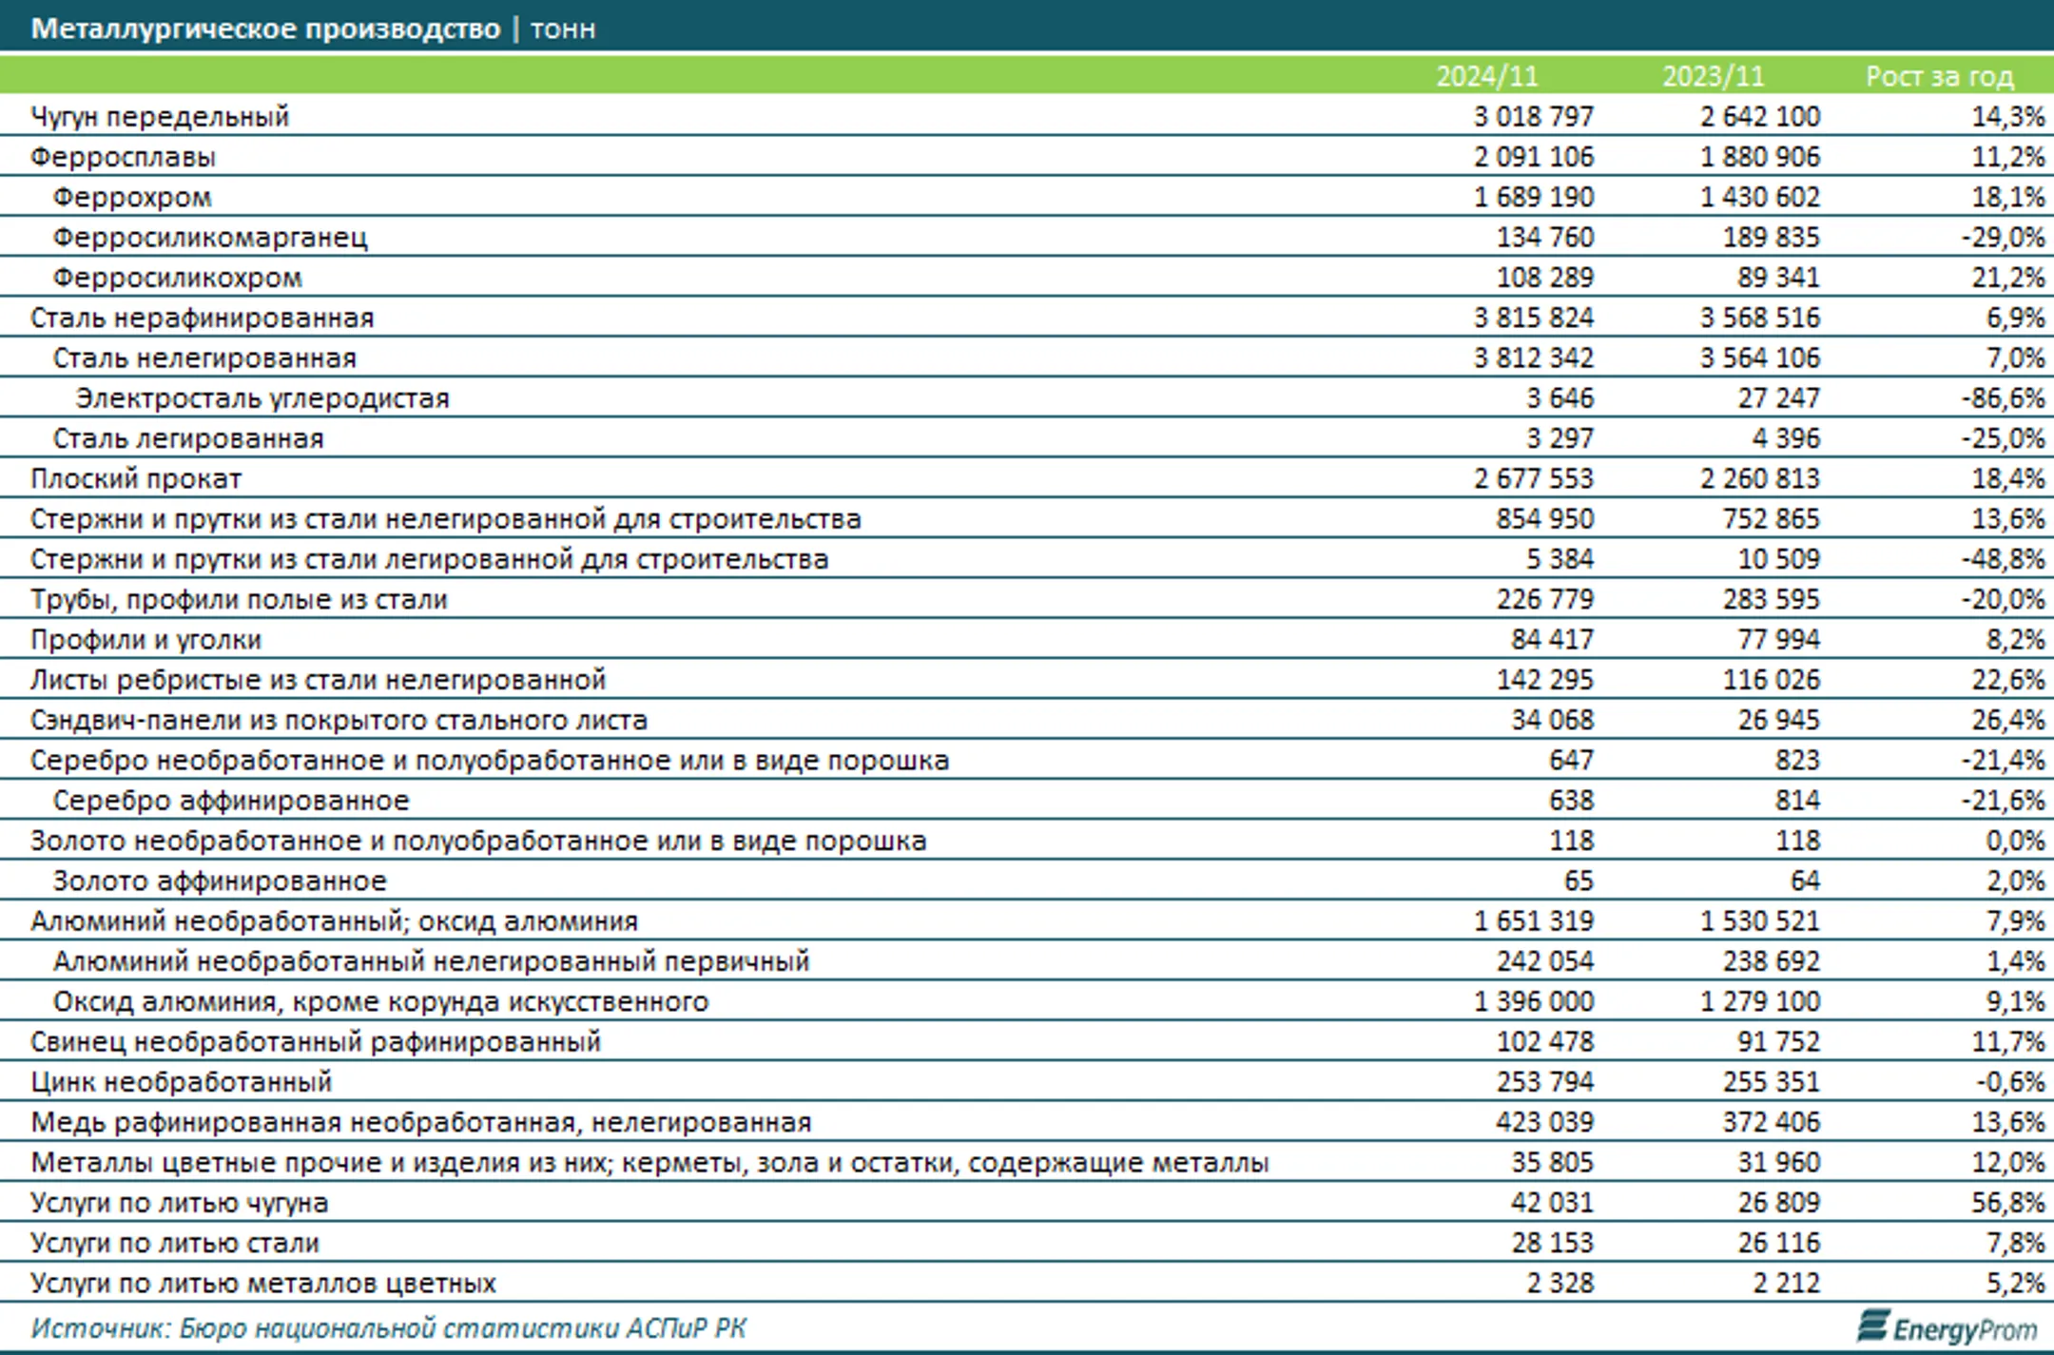The image size is (2054, 1355).
Task: Click the Источник: Бюро национальной статистики text
Action: click(x=388, y=1327)
